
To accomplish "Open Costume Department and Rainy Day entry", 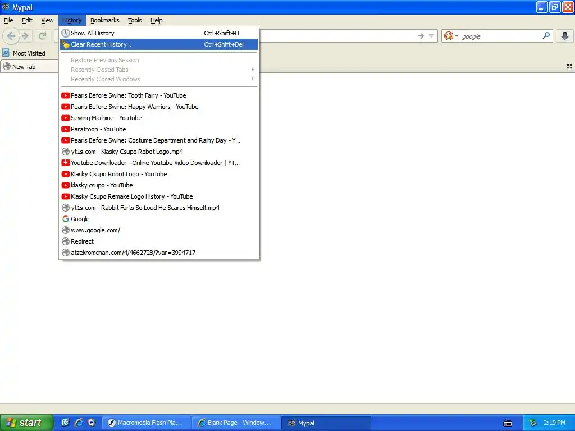I will tap(159, 140).
